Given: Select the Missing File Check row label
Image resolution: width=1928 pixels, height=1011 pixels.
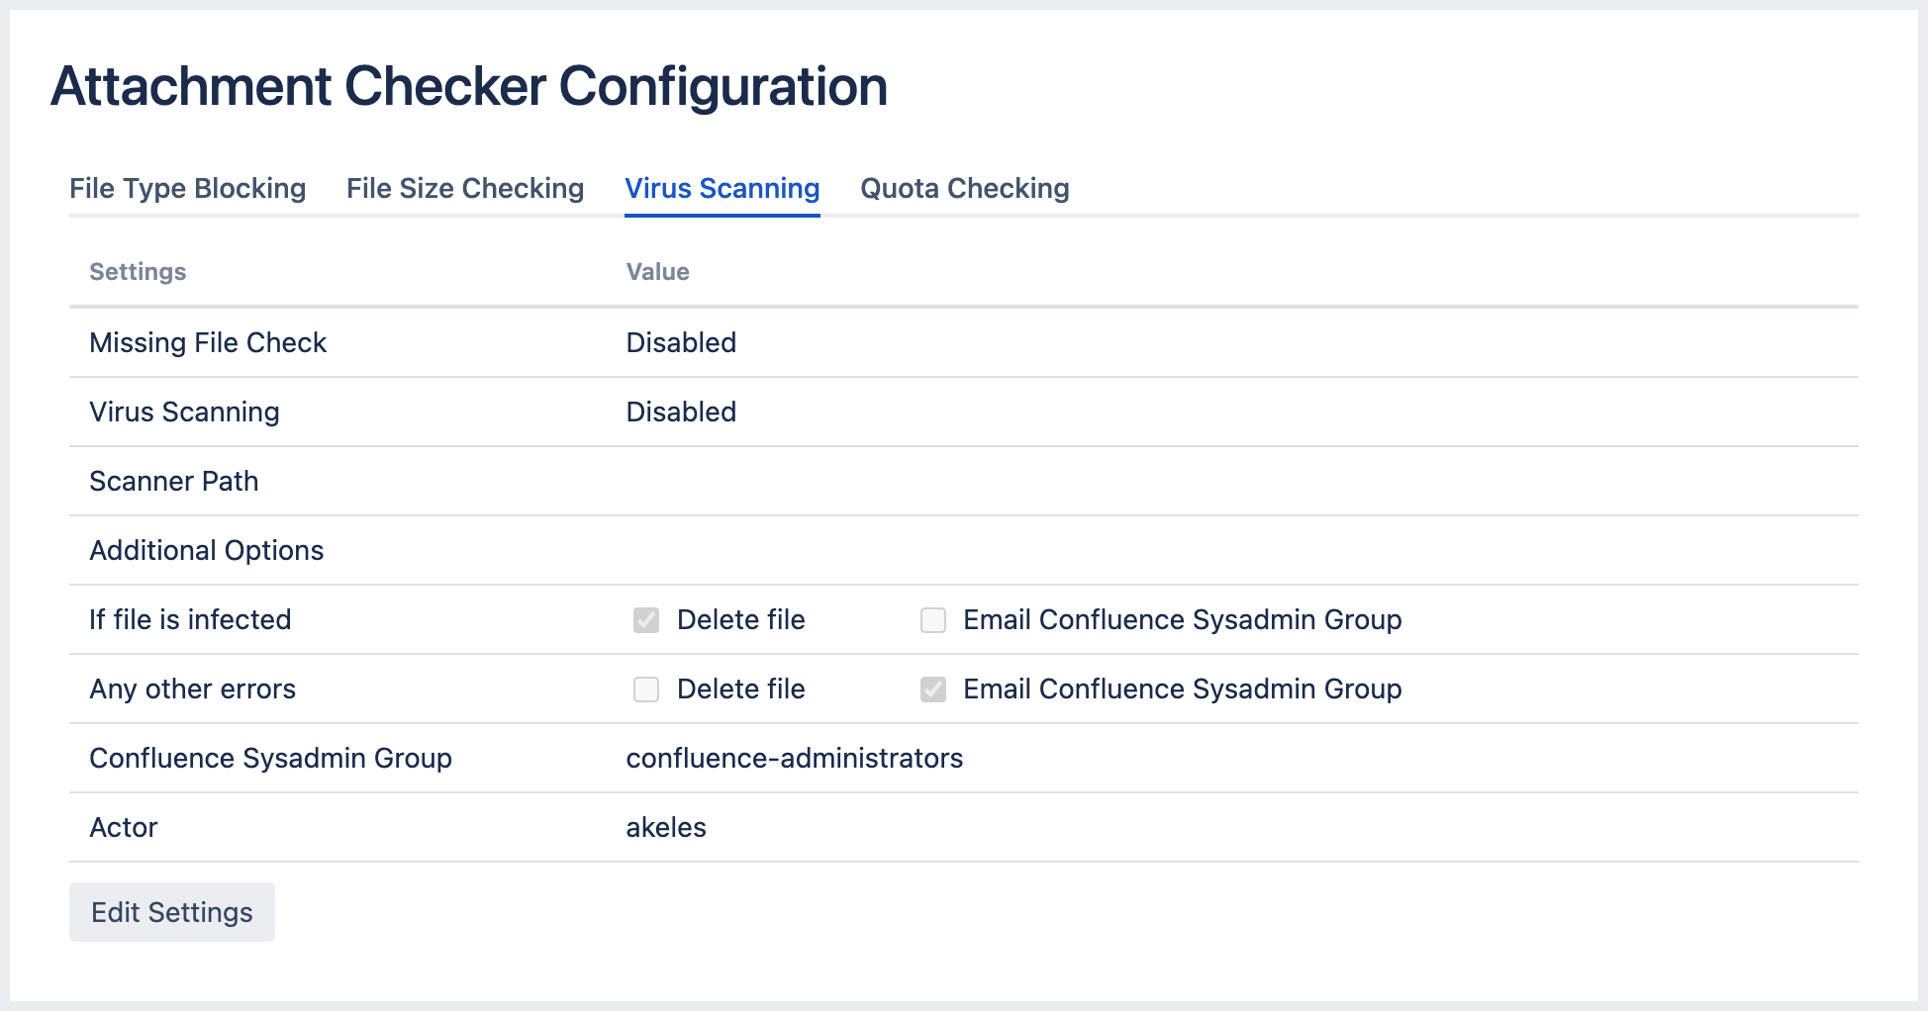Looking at the screenshot, I should pos(208,342).
